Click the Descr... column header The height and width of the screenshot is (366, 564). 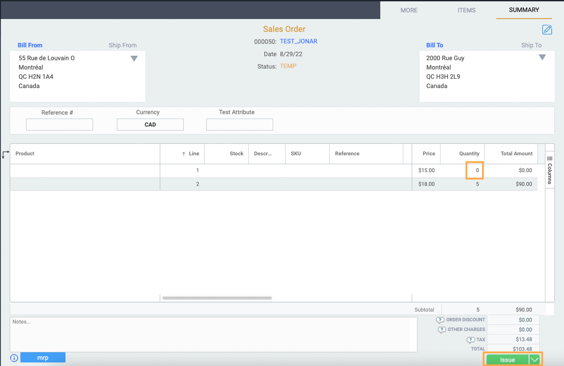pyautogui.click(x=267, y=154)
